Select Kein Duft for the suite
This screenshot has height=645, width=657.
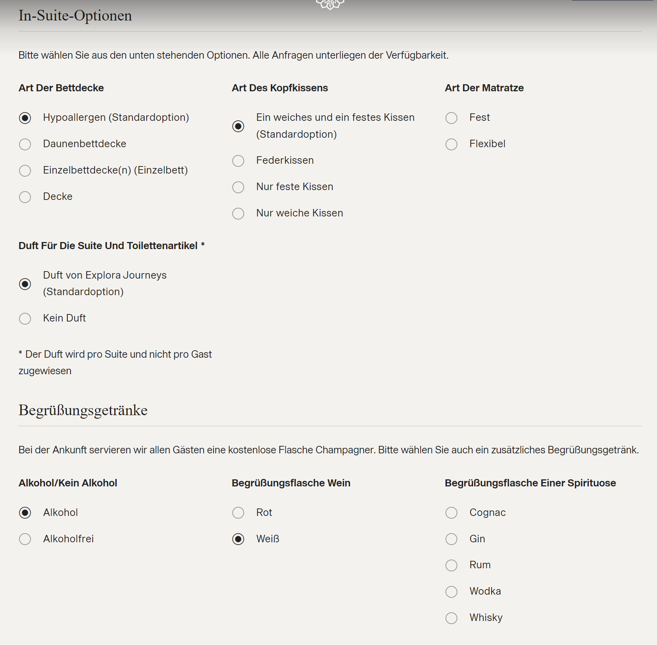[25, 319]
